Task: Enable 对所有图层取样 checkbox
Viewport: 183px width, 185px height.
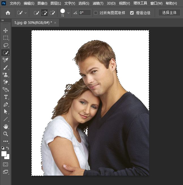Action: [96, 13]
